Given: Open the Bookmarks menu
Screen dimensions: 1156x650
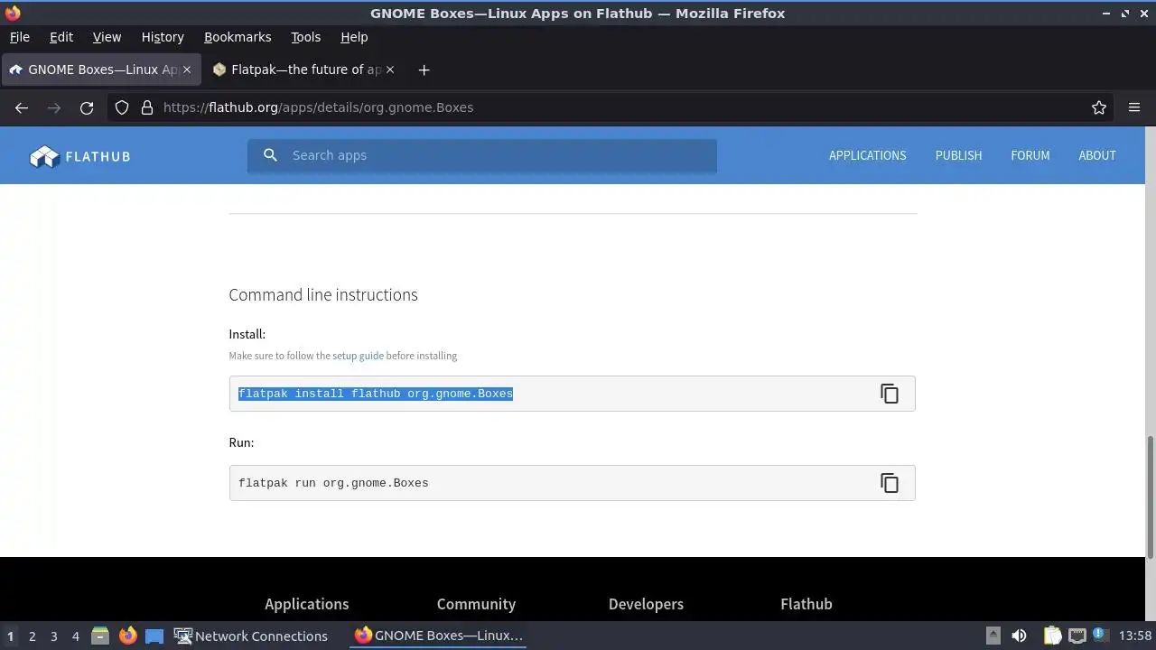Looking at the screenshot, I should [238, 37].
